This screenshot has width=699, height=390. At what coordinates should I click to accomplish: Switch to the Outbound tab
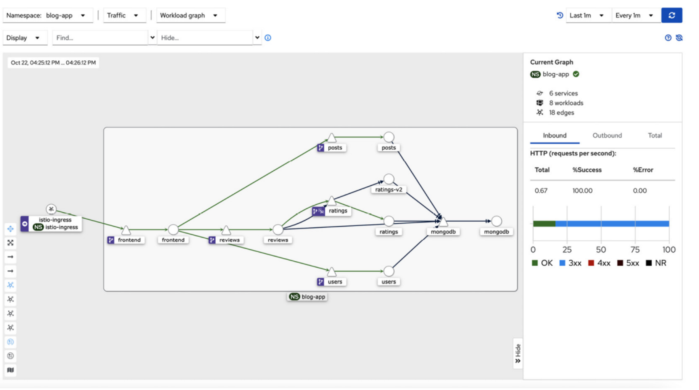607,136
